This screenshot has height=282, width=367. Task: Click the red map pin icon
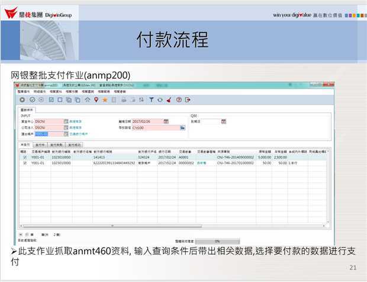pos(96,100)
